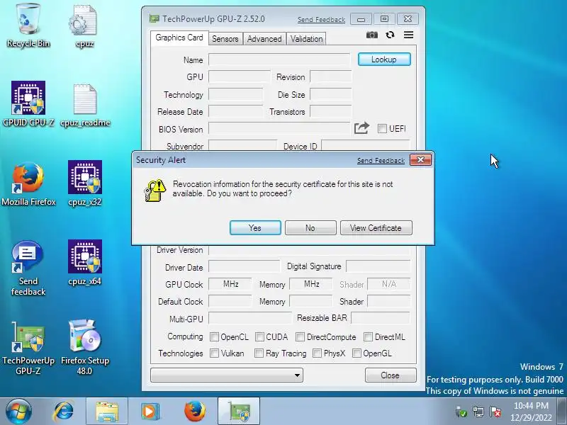The width and height of the screenshot is (567, 425).
Task: Toggle the DirectML checkbox
Action: pyautogui.click(x=368, y=337)
